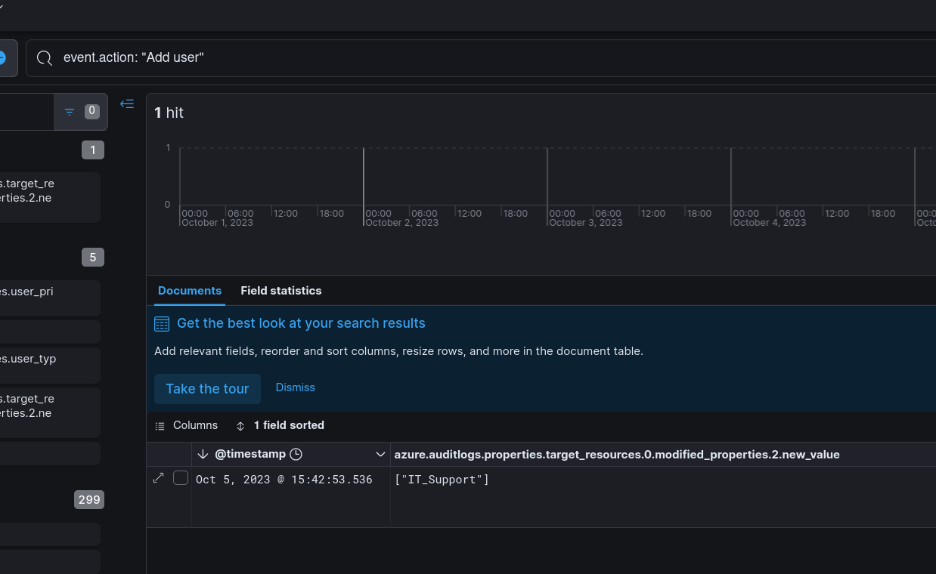Expand details for the Oct 5 document
Image resolution: width=936 pixels, height=574 pixels.
159,478
